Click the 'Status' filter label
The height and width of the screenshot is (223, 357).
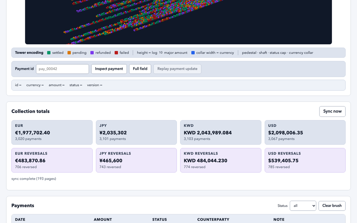pyautogui.click(x=283, y=206)
